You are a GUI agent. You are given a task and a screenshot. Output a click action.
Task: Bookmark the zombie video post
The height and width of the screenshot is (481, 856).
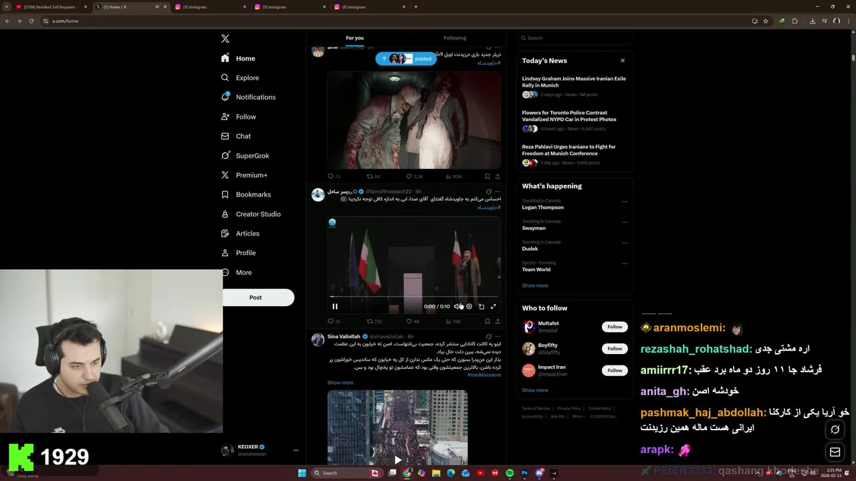click(x=488, y=176)
